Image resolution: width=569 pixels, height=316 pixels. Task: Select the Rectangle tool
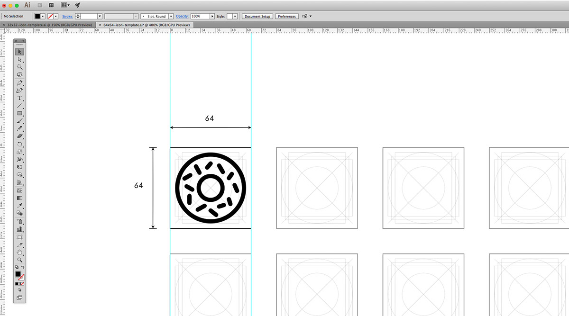coord(19,113)
